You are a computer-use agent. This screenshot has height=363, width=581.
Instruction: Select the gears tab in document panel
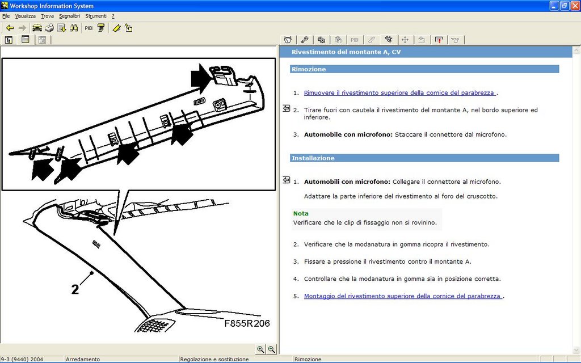tap(321, 40)
